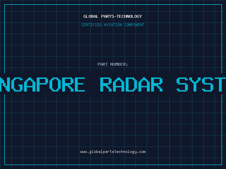Click the PART NUMBER: label

point(113,65)
